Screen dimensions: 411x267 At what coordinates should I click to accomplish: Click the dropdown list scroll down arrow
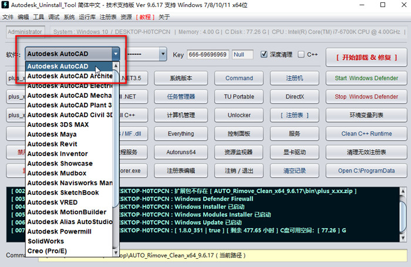coord(116,252)
